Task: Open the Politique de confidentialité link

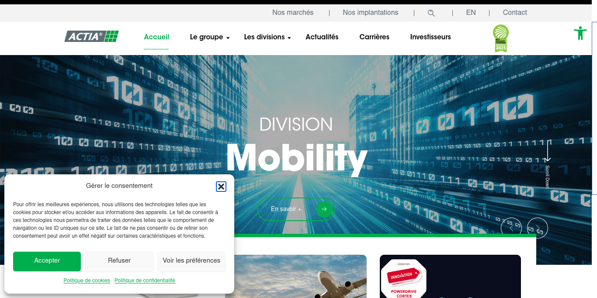Action: point(145,281)
